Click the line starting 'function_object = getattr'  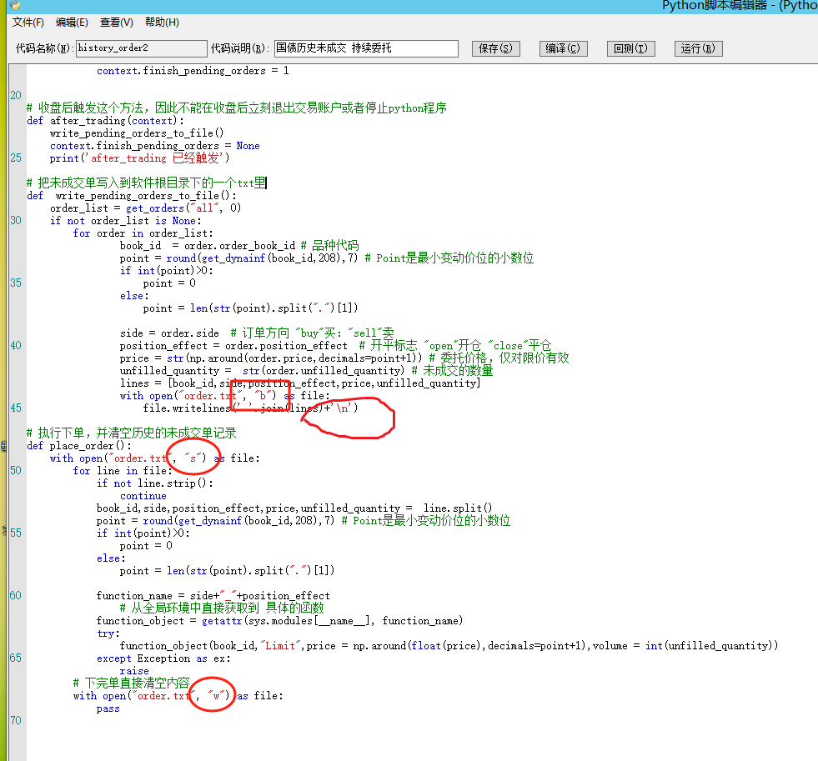pyautogui.click(x=279, y=621)
